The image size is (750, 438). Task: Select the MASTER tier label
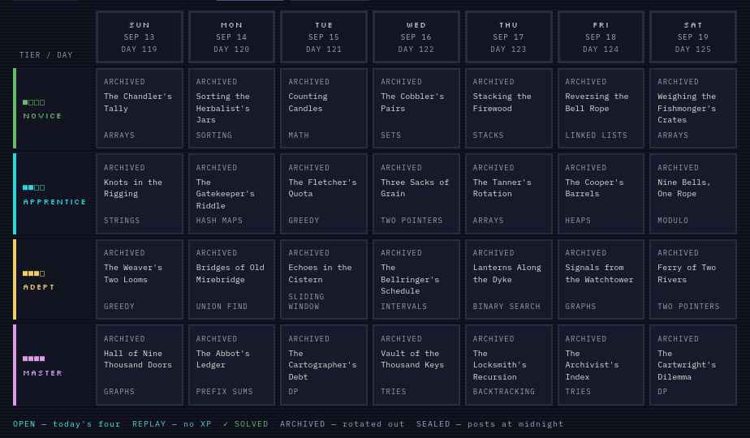pos(42,373)
